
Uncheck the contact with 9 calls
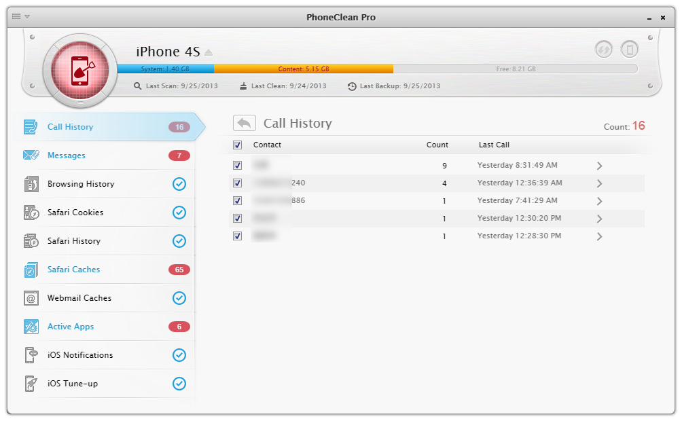tap(237, 165)
